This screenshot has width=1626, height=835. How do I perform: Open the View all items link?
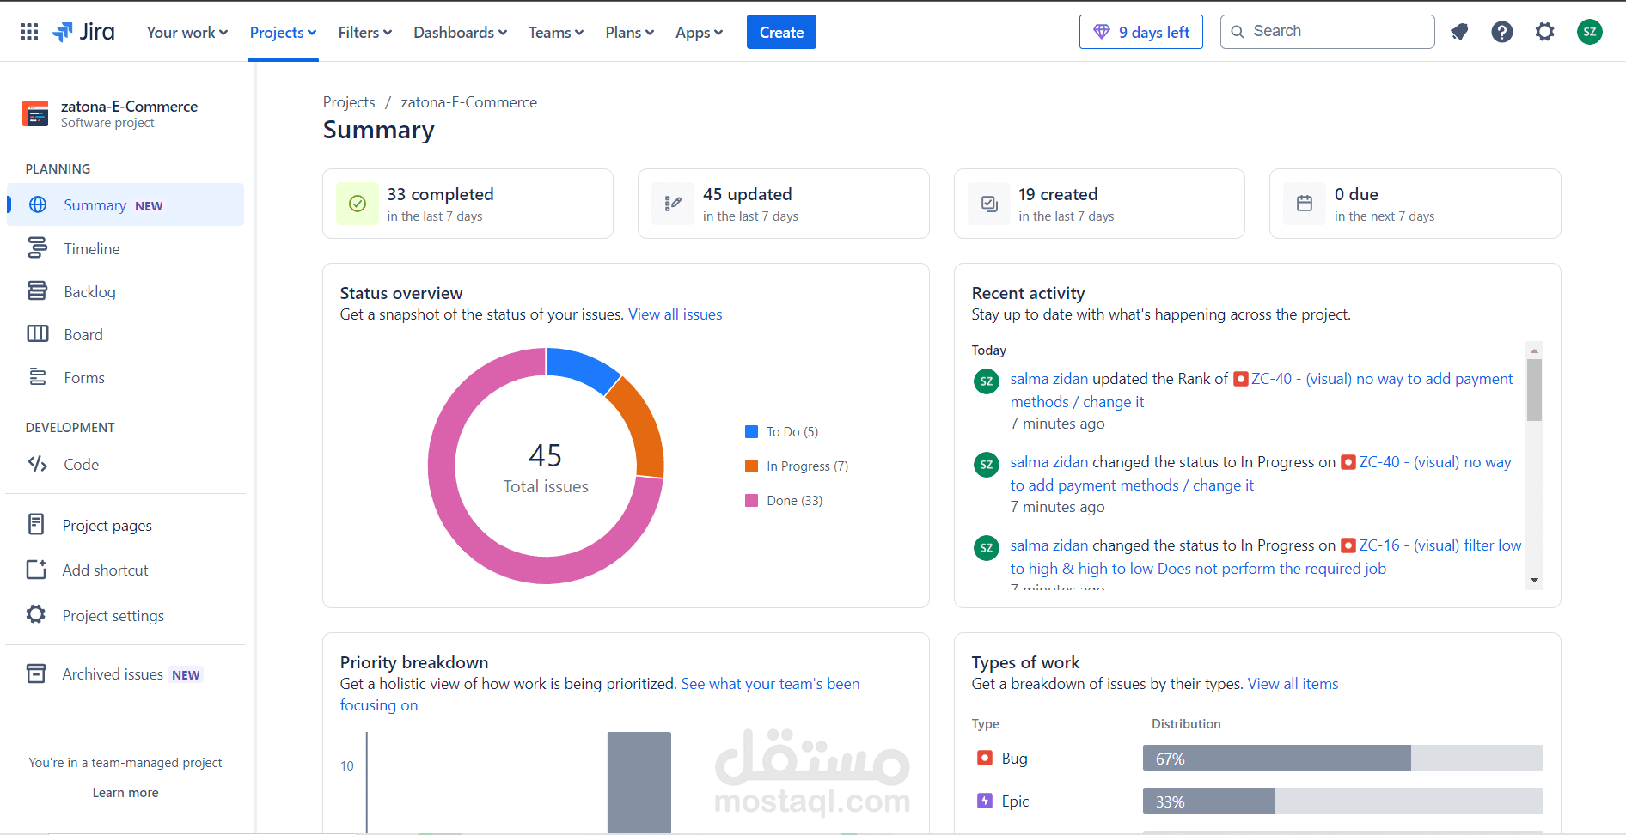coord(1293,684)
